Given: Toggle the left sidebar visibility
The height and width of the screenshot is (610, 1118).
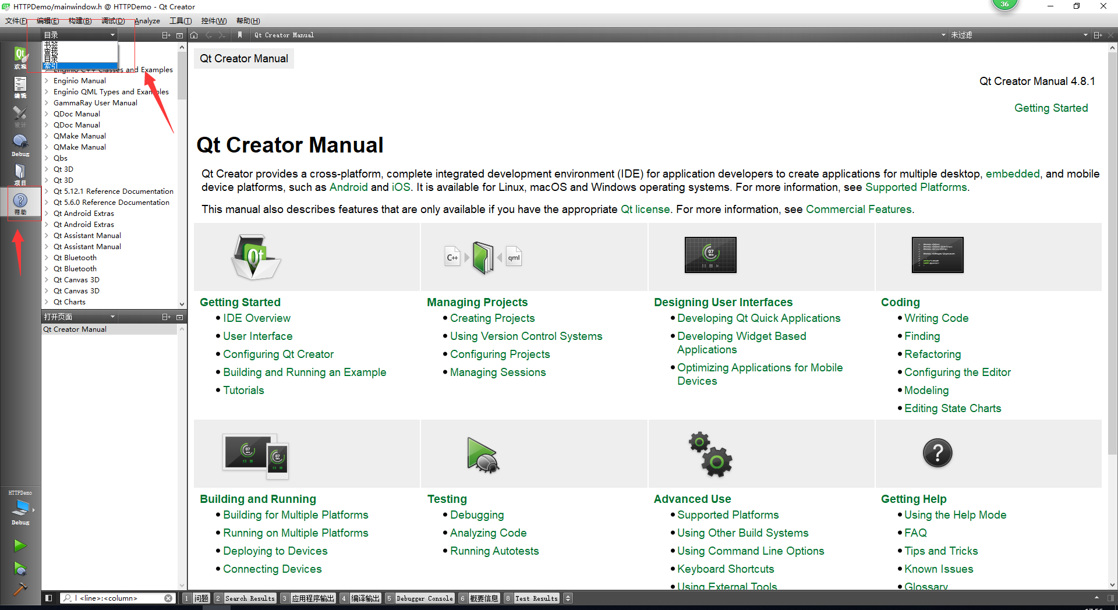Looking at the screenshot, I should [49, 598].
